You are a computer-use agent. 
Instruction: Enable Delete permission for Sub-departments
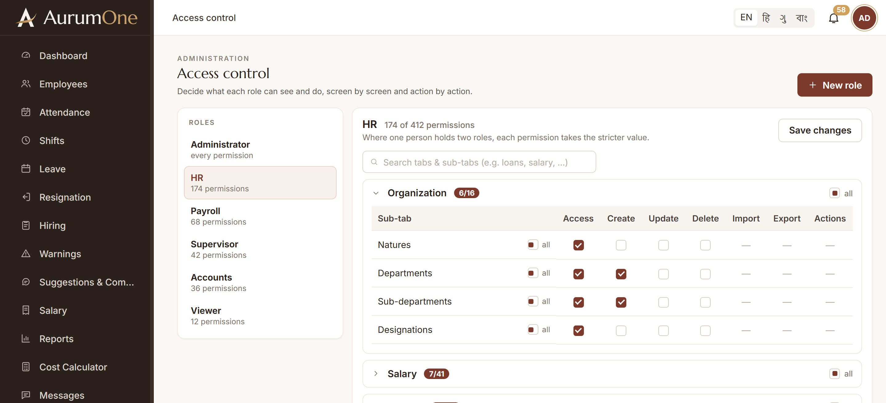pyautogui.click(x=705, y=302)
